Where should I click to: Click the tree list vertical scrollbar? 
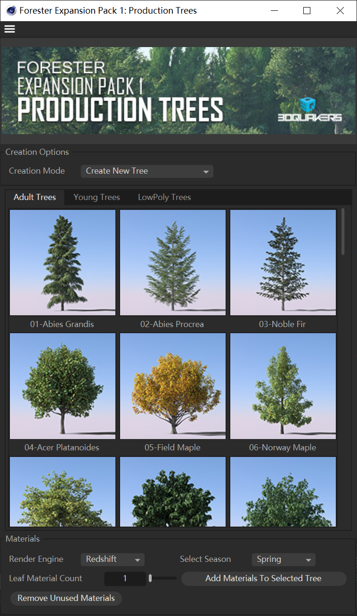(343, 232)
